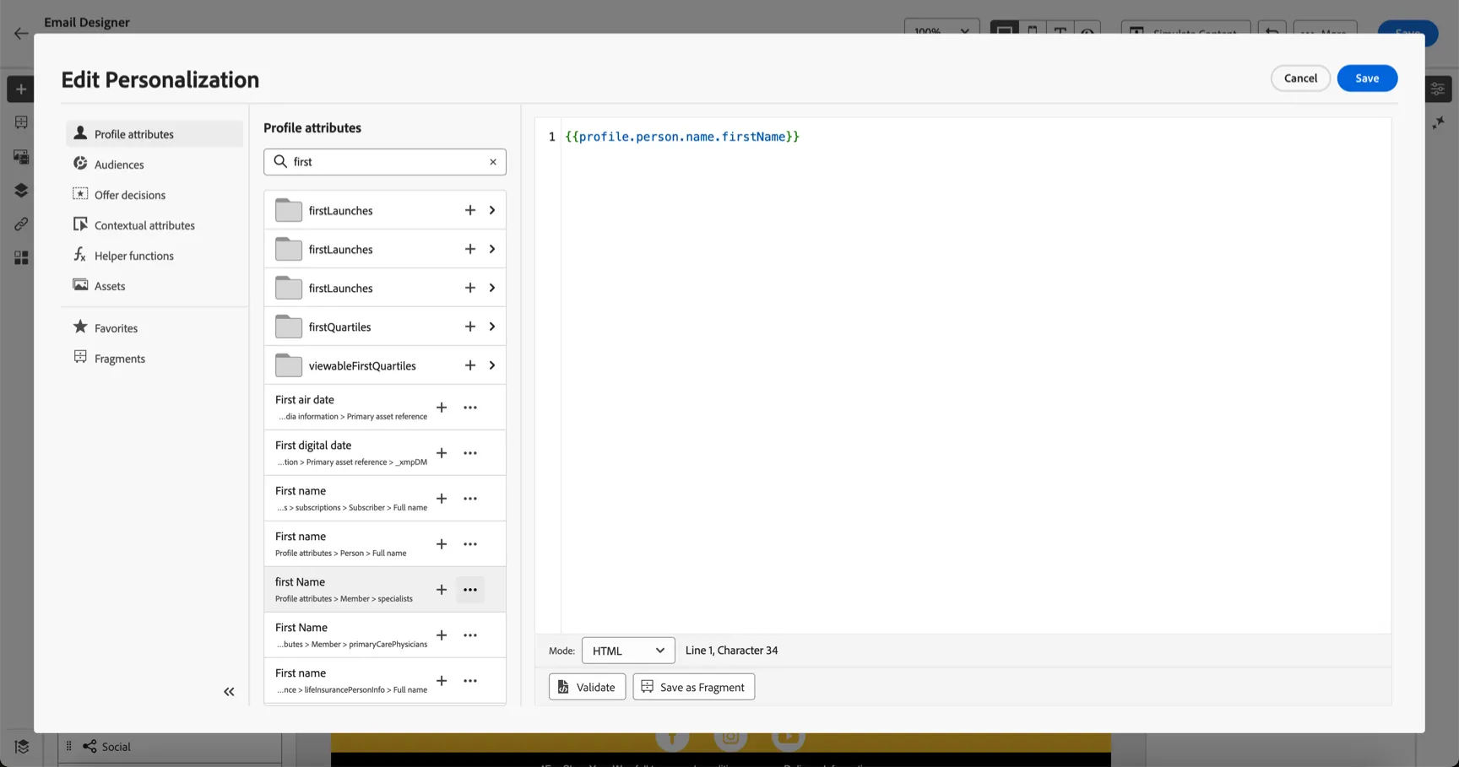Click the Cancel button
This screenshot has height=767, width=1459.
pyautogui.click(x=1300, y=78)
